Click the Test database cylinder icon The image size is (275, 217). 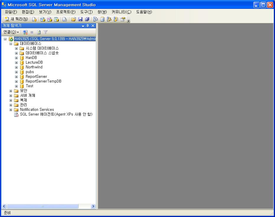pos(22,86)
